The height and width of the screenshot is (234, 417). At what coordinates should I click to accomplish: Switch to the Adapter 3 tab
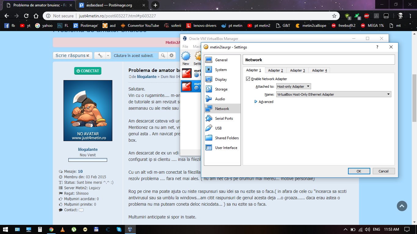tap(298, 70)
